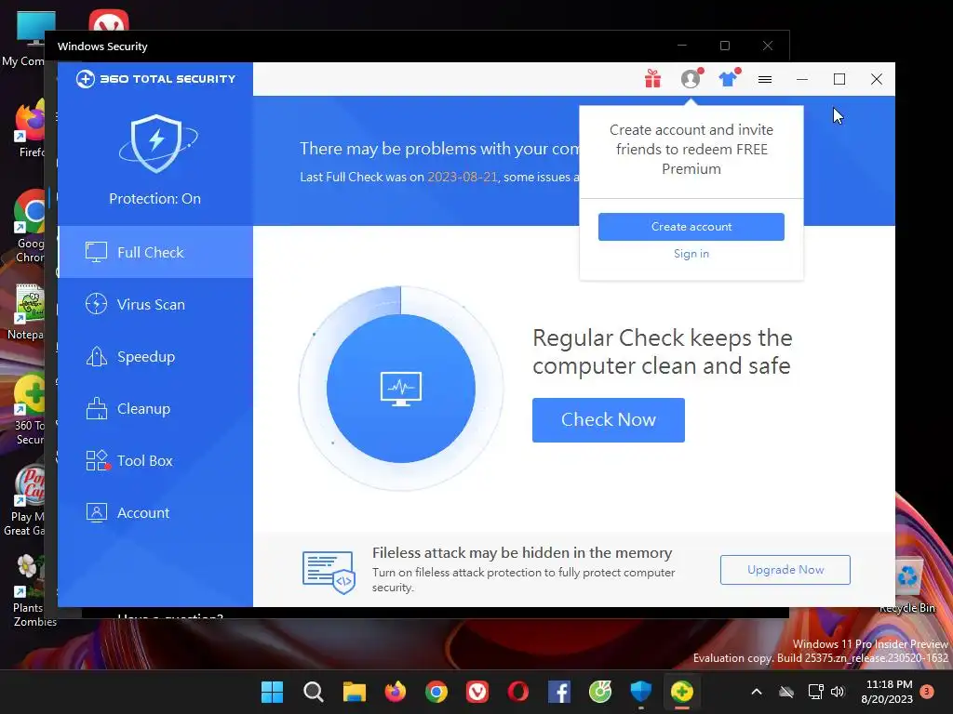953x714 pixels.
Task: Click the Upgrade Now button
Action: [x=785, y=570]
